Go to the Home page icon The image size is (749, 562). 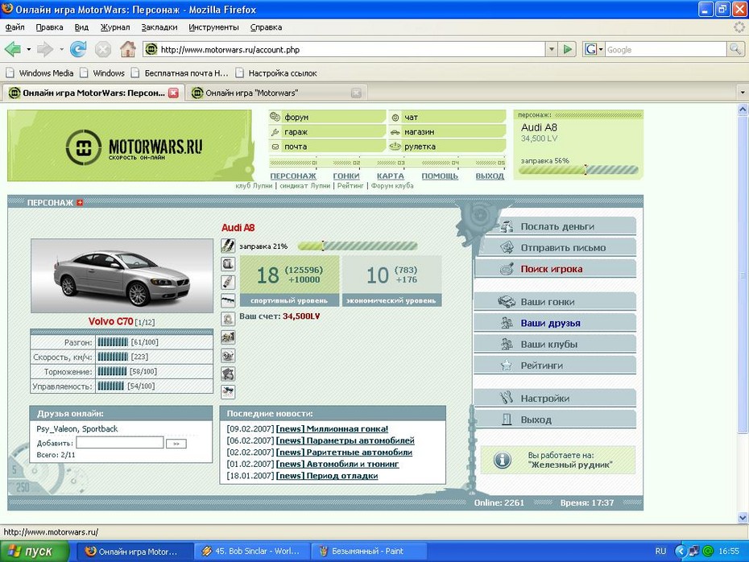[x=127, y=49]
